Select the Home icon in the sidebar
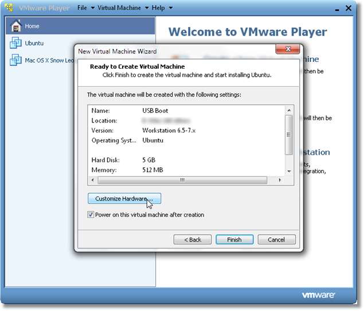 coord(15,26)
